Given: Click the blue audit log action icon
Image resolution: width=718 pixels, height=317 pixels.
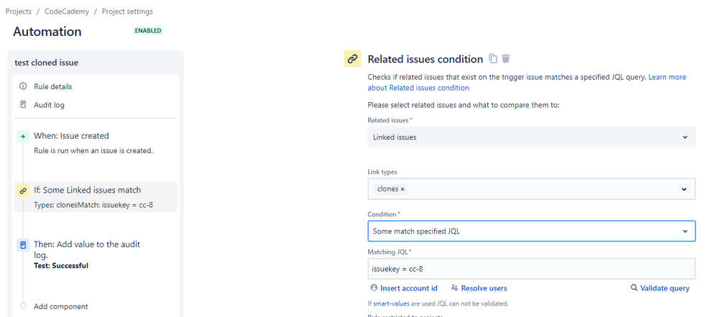Looking at the screenshot, I should click(23, 244).
